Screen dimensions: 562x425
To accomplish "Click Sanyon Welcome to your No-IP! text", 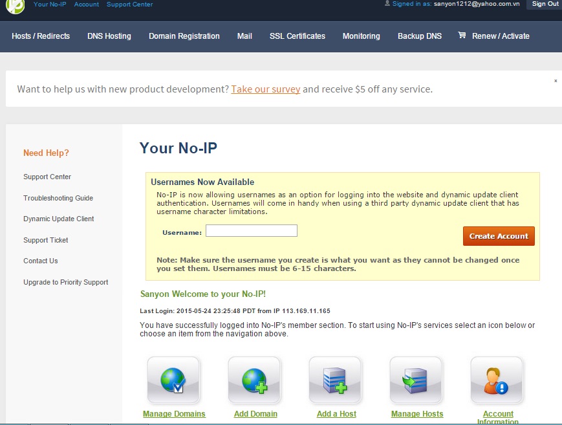I will pyautogui.click(x=203, y=294).
